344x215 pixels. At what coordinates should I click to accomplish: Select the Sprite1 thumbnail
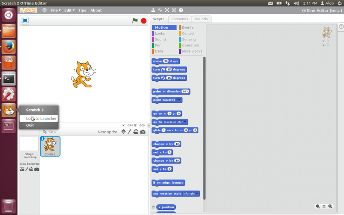pyautogui.click(x=50, y=146)
